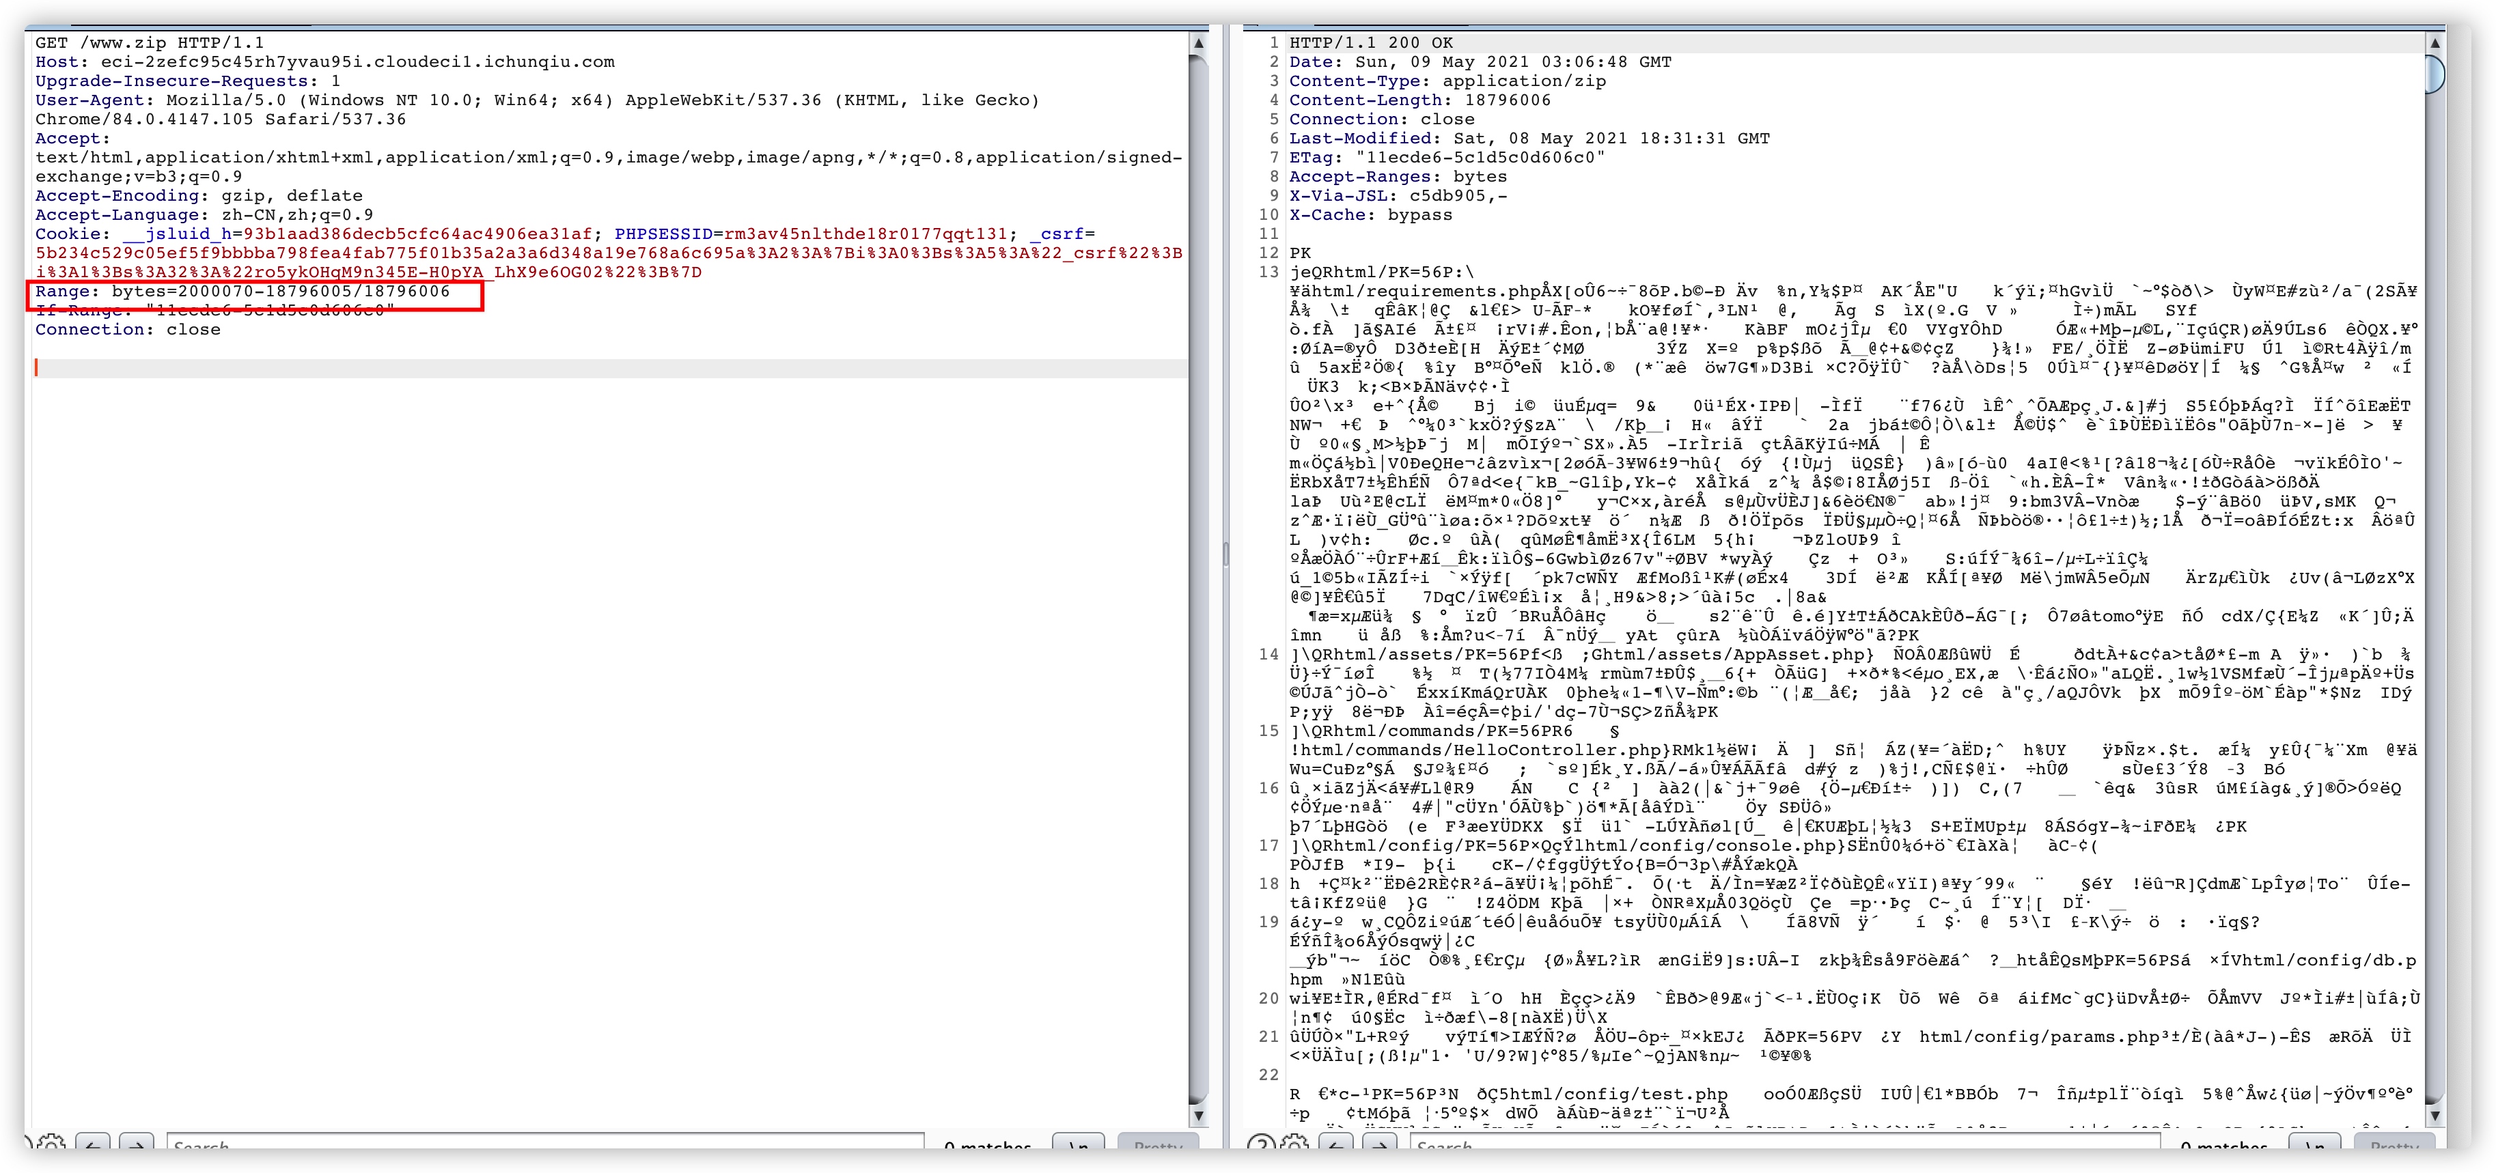
Task: Click the response scrollbar thumb
Action: pyautogui.click(x=2435, y=74)
